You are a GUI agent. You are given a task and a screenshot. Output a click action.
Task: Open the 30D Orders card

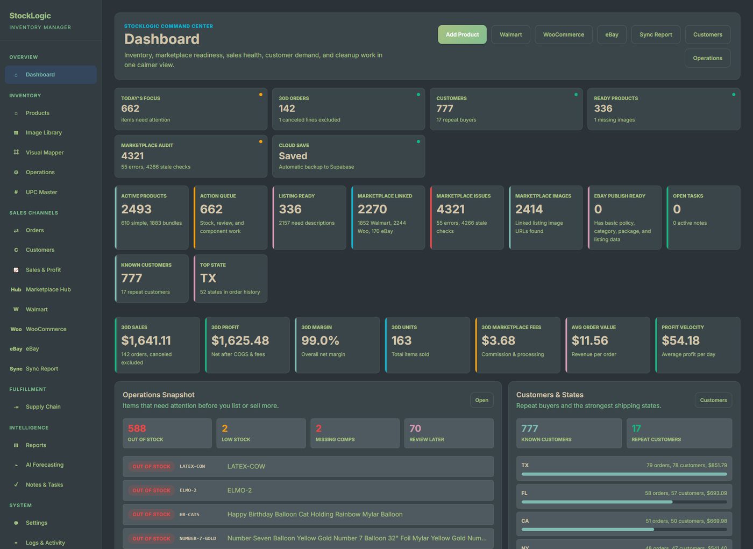point(349,109)
